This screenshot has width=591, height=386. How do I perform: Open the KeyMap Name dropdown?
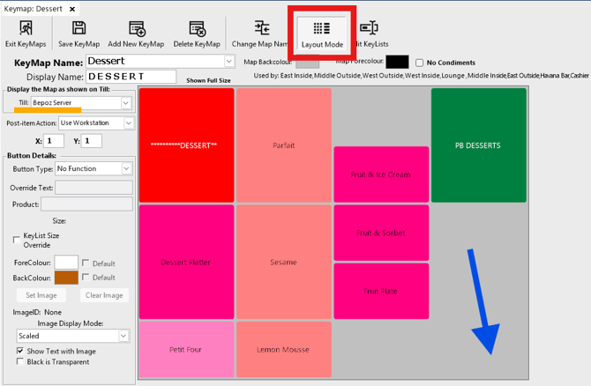pos(229,62)
